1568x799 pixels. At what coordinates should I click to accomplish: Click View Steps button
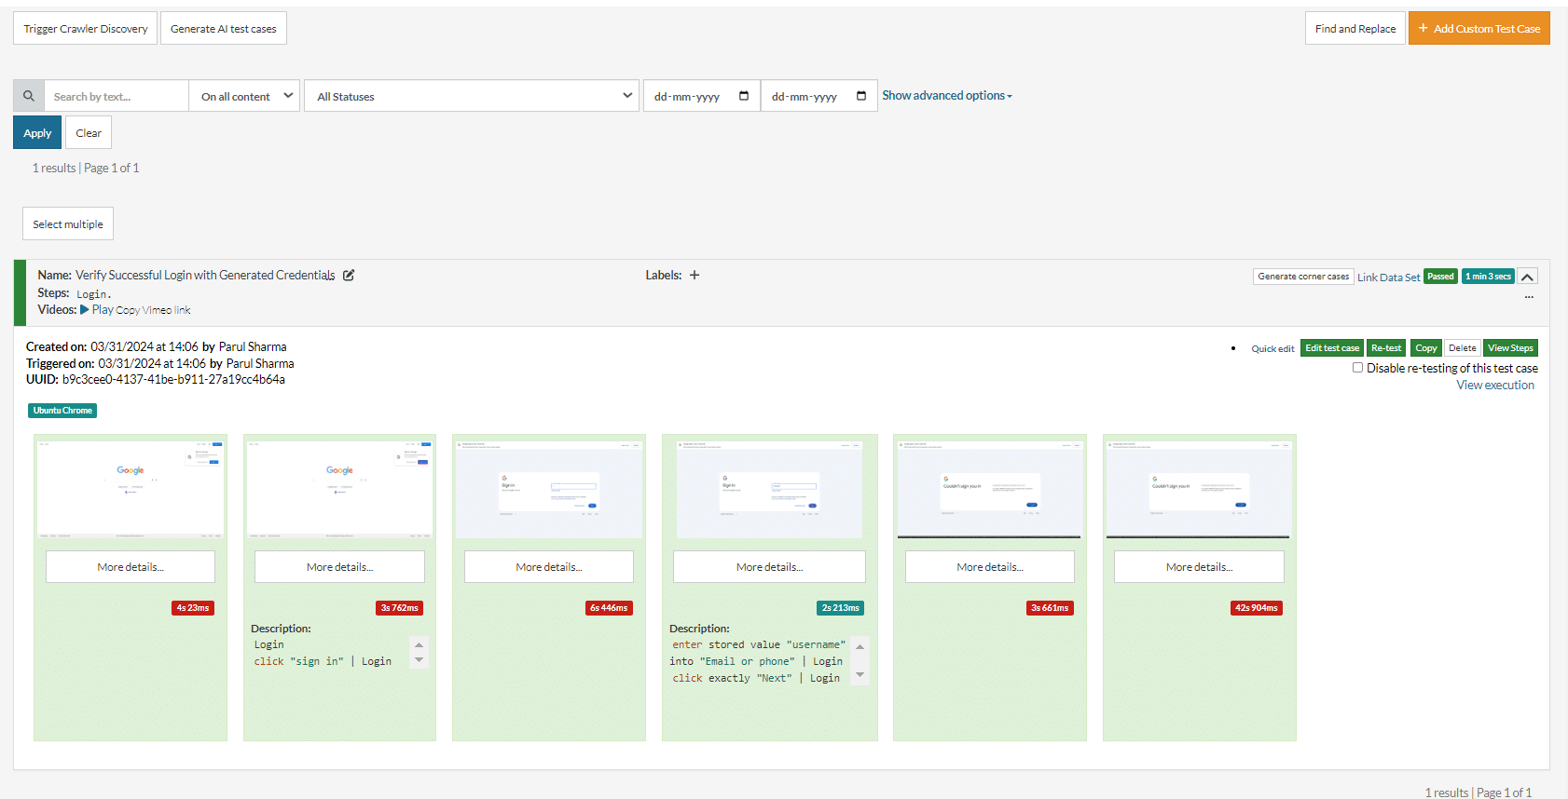pyautogui.click(x=1510, y=348)
